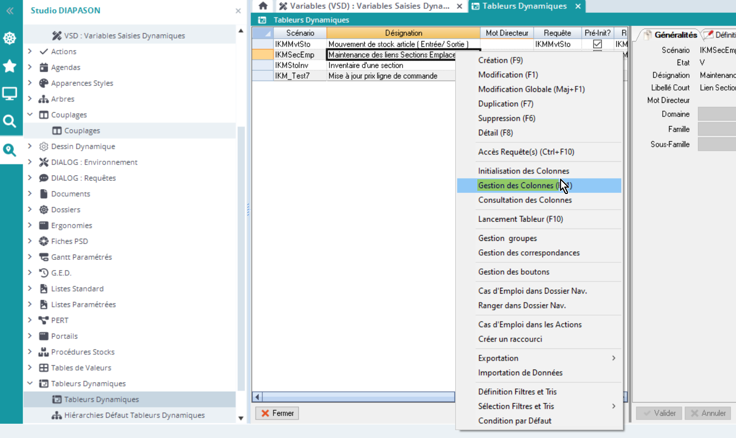Image resolution: width=736 pixels, height=438 pixels.
Task: Close the Studio DIAPASON panel
Action: 238,11
